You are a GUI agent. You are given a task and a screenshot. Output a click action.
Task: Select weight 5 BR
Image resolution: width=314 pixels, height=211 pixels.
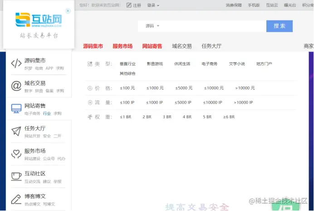point(207,117)
